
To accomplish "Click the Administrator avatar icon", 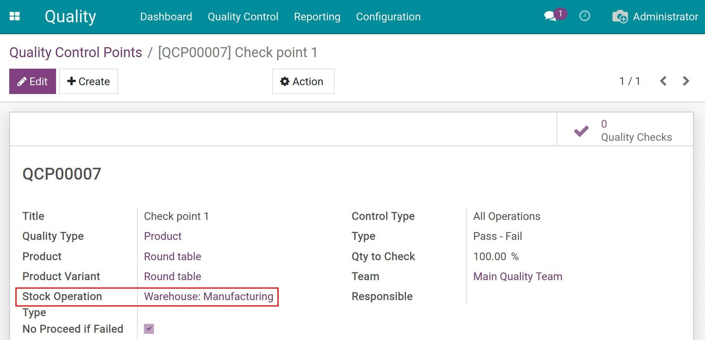I will pos(620,17).
